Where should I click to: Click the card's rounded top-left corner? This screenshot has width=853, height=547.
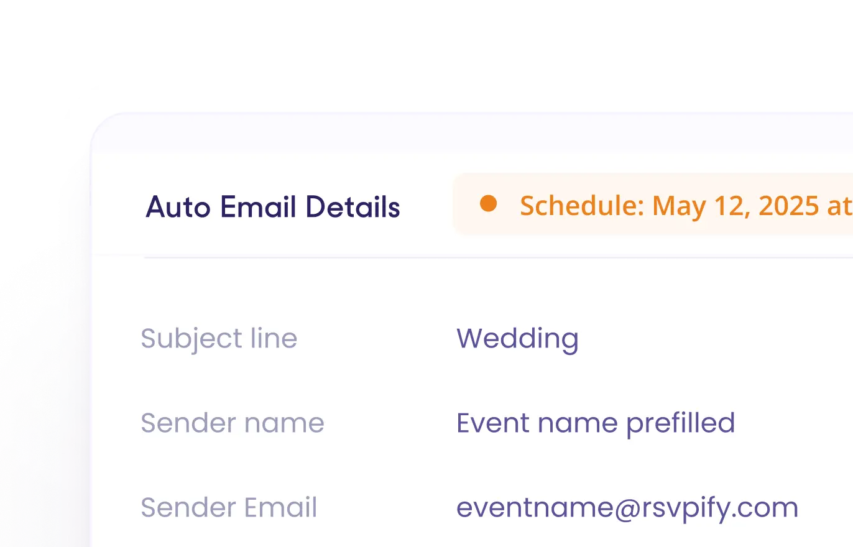click(x=107, y=129)
